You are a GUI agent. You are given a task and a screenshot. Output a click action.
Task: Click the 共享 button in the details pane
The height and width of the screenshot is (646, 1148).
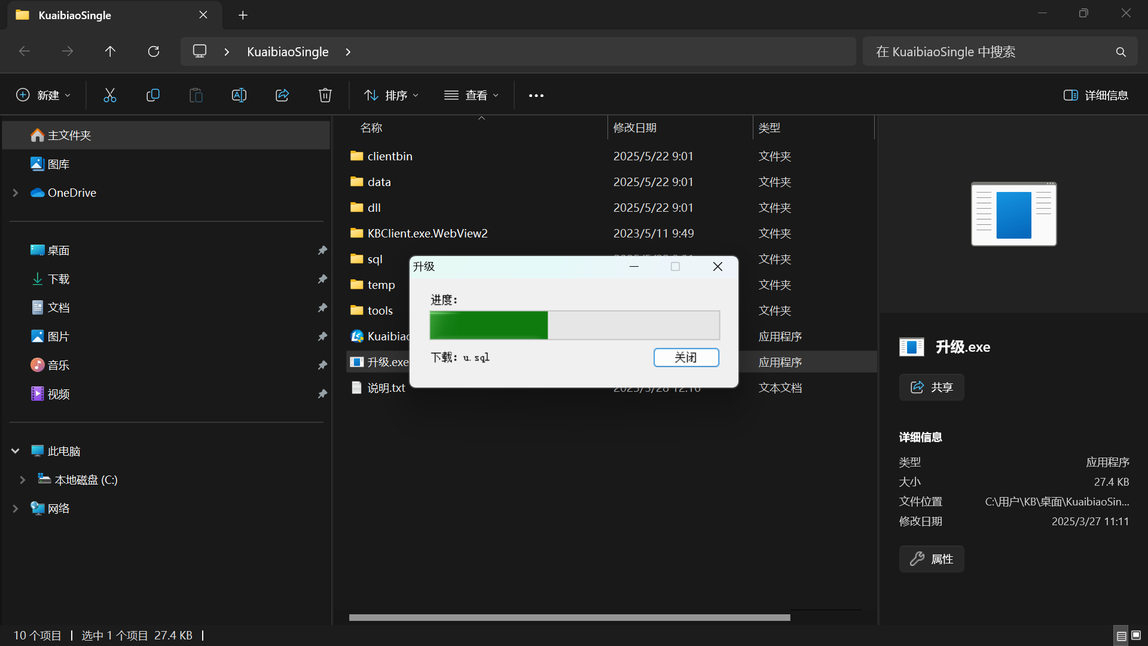[932, 387]
